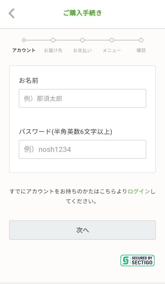
Task: Jump to the お支払い step label
Action: [x=82, y=50]
